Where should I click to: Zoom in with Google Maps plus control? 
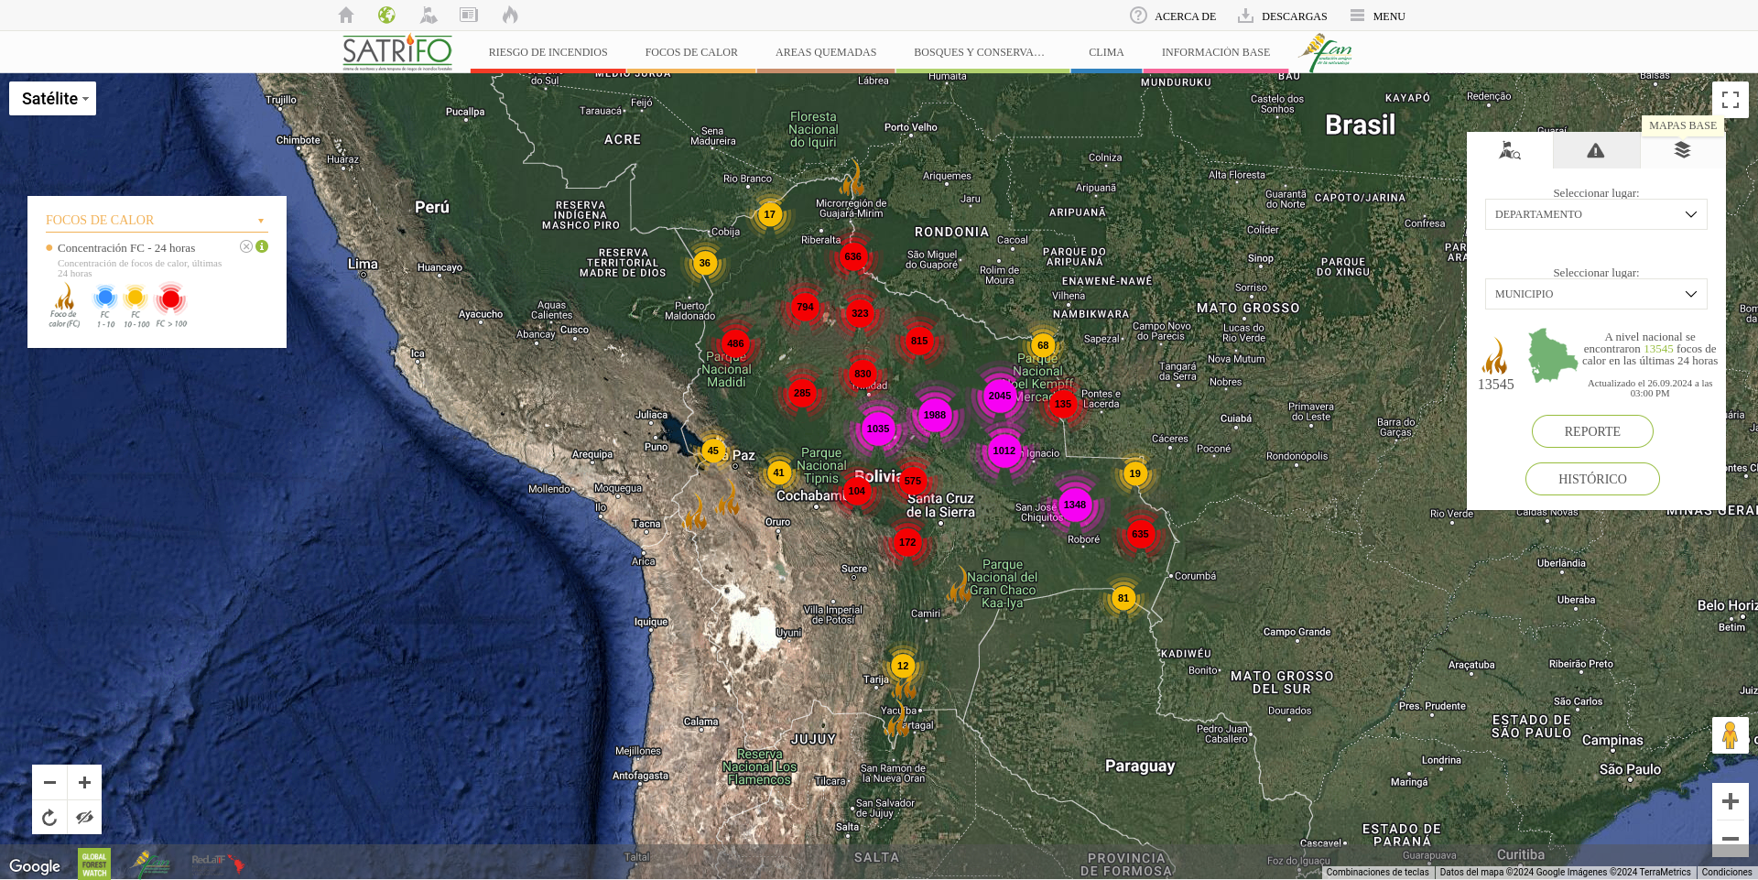pyautogui.click(x=1730, y=802)
